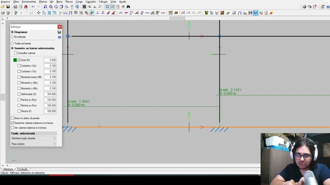
Task: Toggle the eye visibility toolbar icon
Action: click(x=92, y=13)
